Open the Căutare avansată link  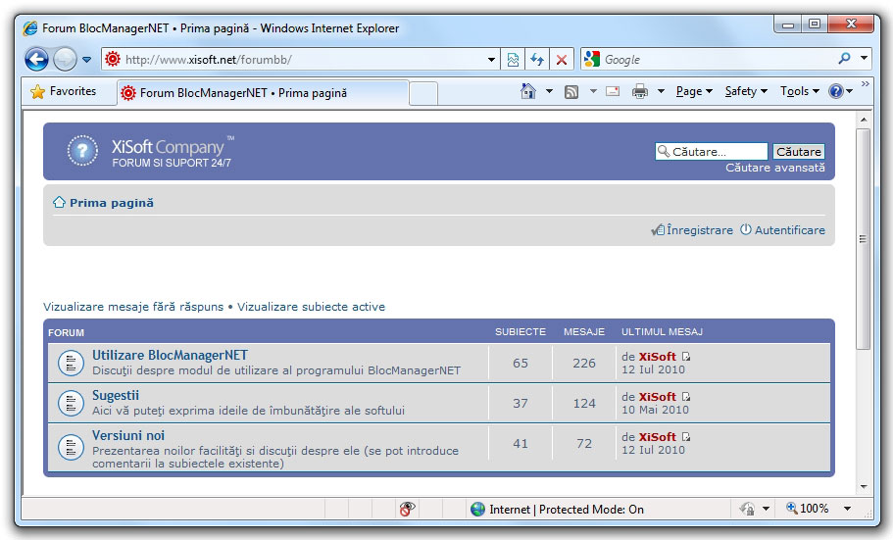[x=774, y=168]
